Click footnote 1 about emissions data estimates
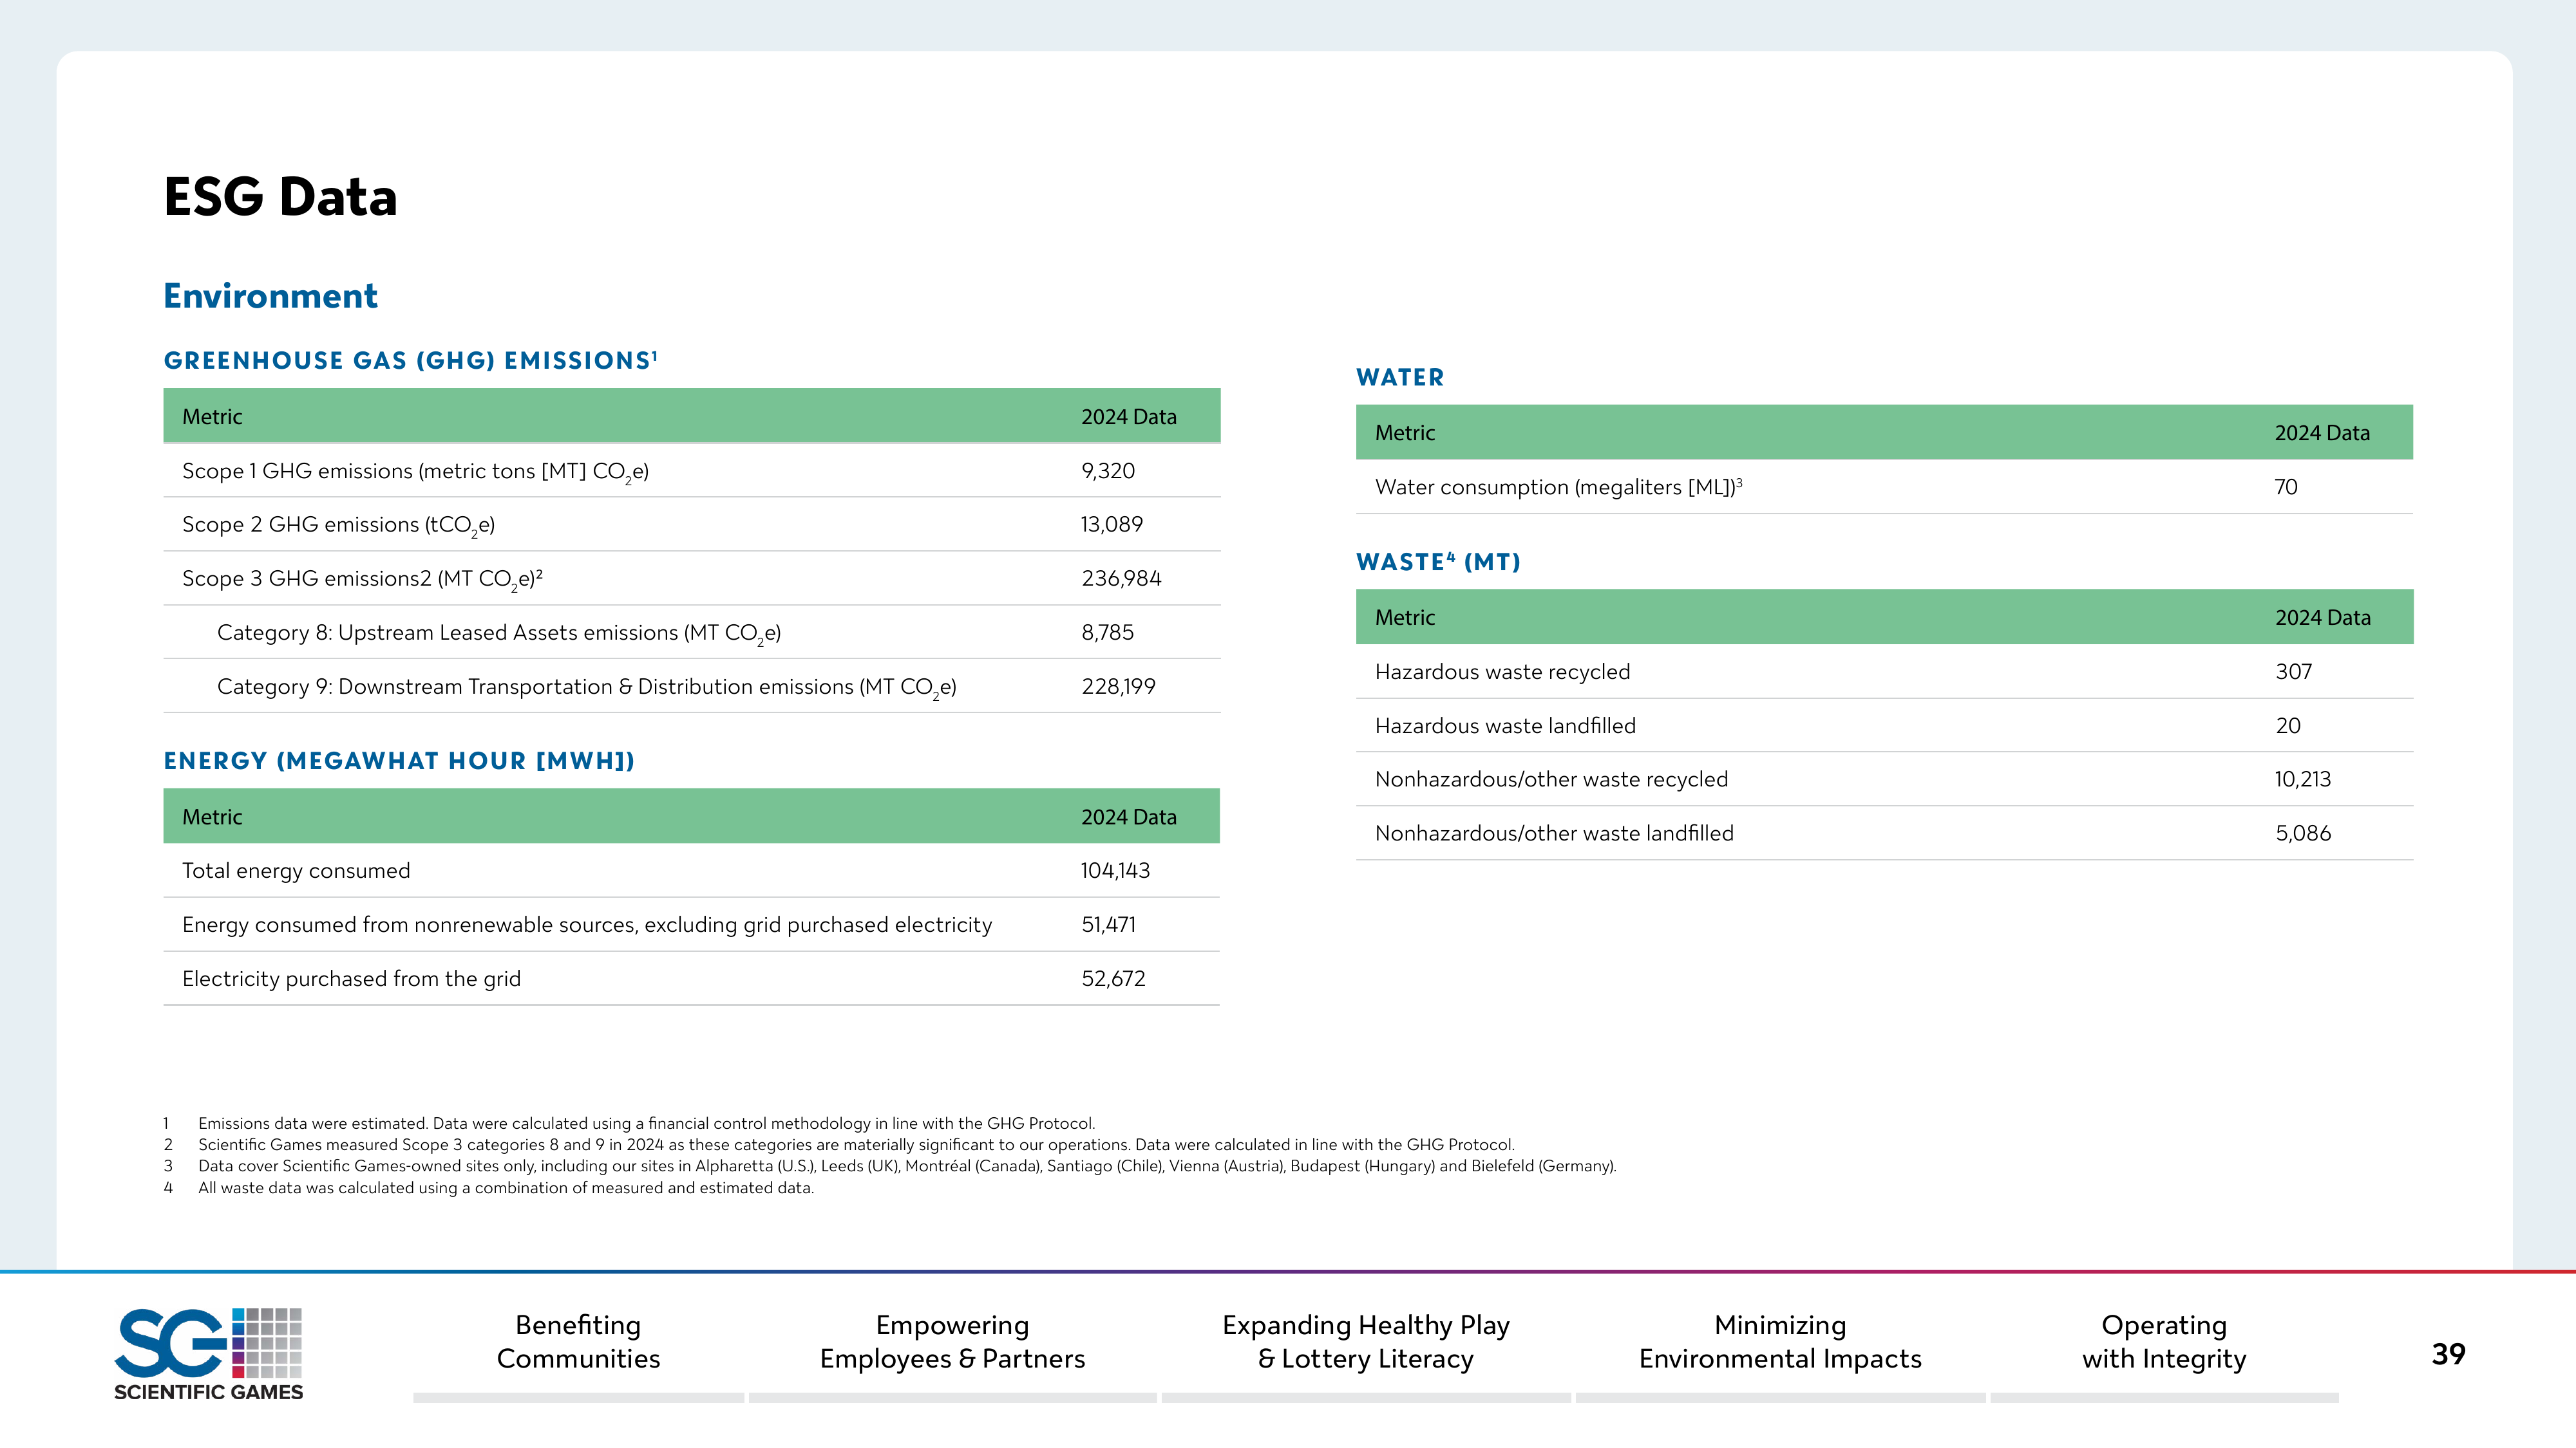Viewport: 2576px width, 1448px height. click(629, 1123)
